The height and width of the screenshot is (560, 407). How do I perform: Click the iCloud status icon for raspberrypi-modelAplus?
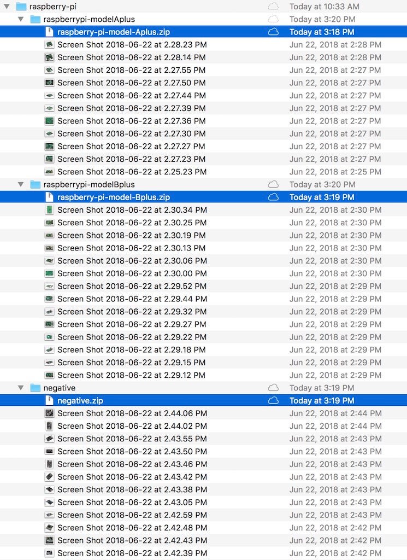[x=273, y=19]
